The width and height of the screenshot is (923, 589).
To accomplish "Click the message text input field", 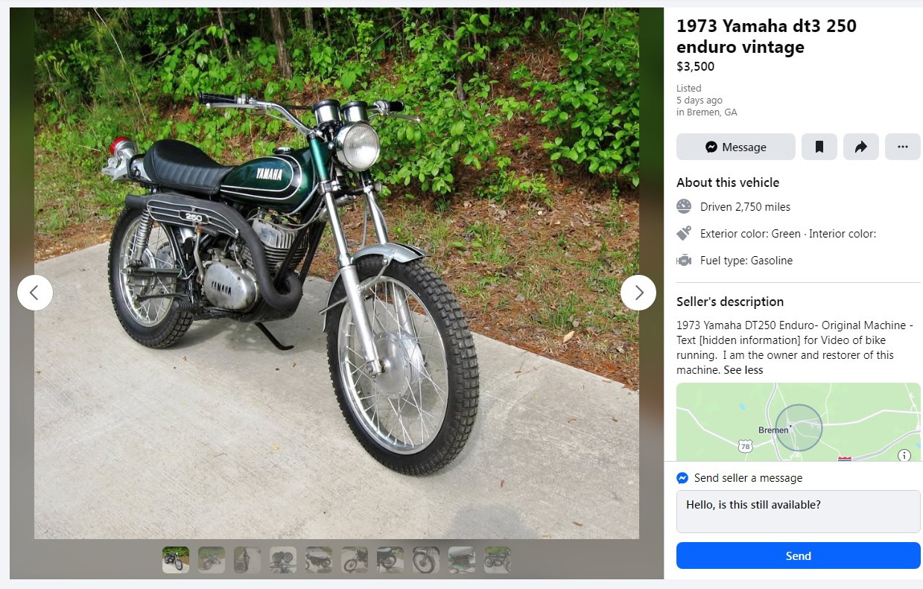I will point(798,511).
